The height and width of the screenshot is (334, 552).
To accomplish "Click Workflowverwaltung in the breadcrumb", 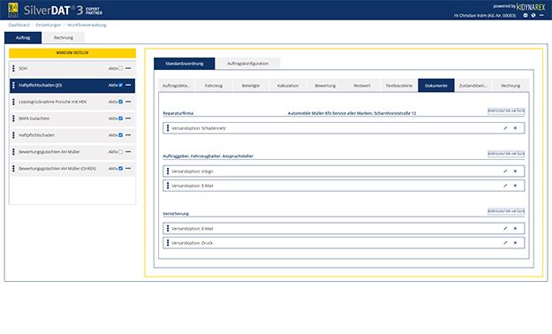I will coord(87,25).
